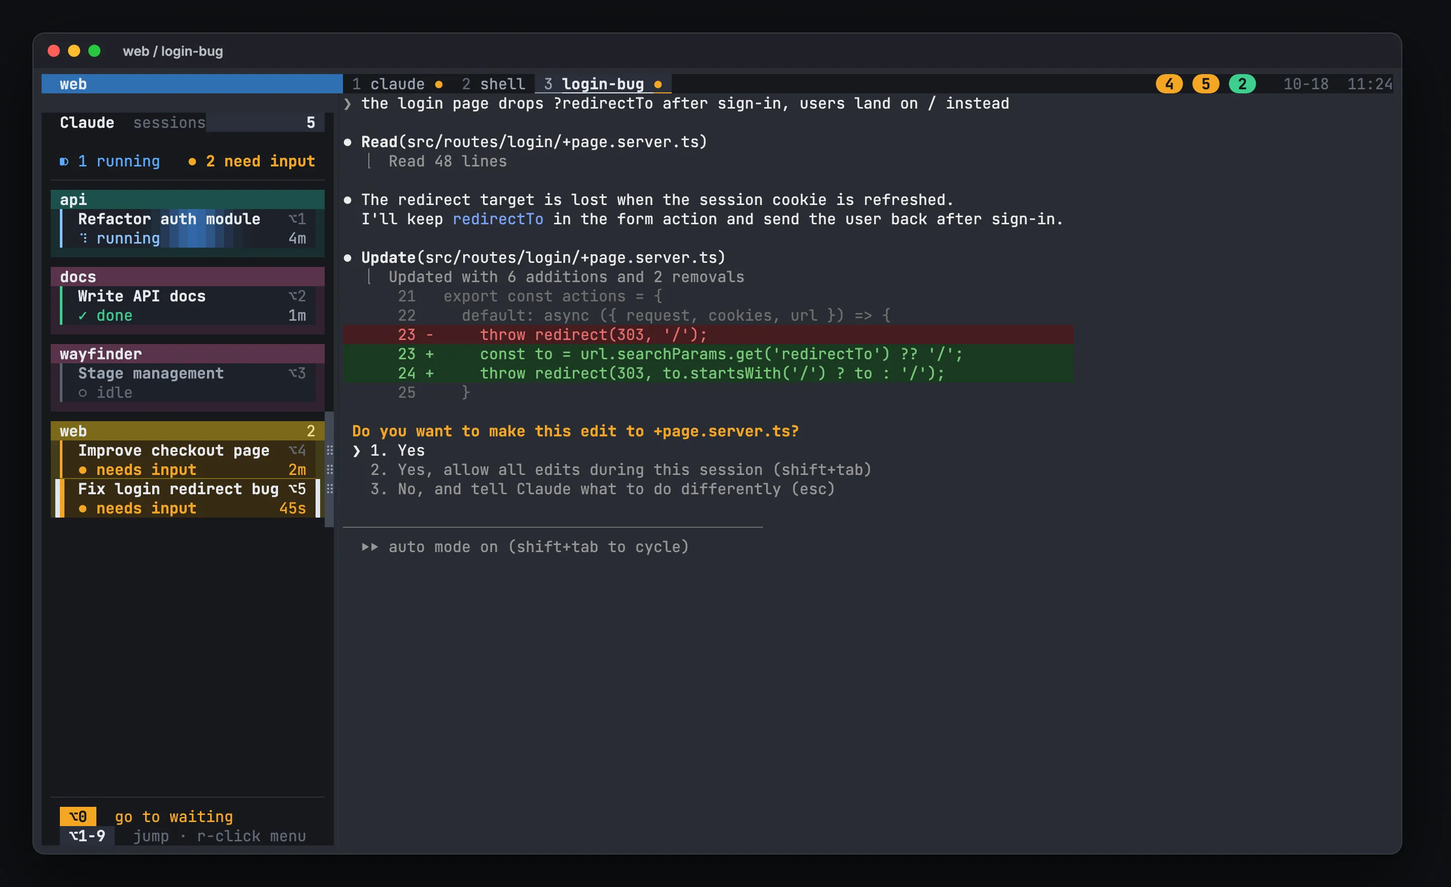Click the date 10-18 in status bar

click(x=1305, y=84)
